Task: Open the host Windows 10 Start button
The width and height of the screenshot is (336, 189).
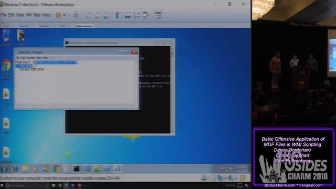Action: pyautogui.click(x=2, y=185)
